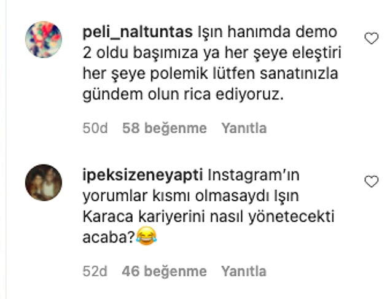390x299 pixels.
Task: Click the laughing emoji after 'acaba?'
Action: click(x=146, y=236)
